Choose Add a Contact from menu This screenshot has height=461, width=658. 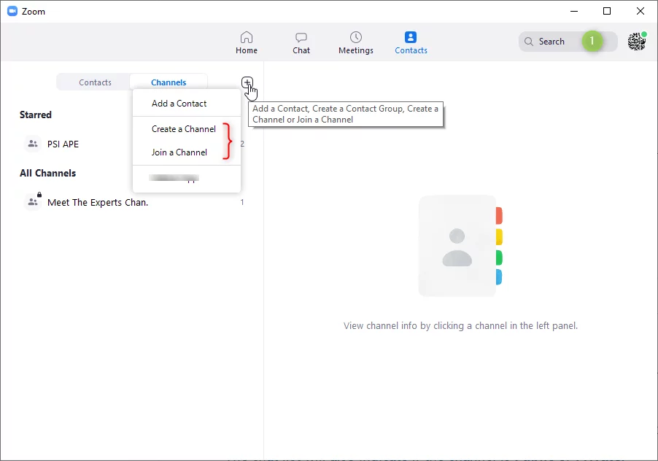[x=179, y=104]
